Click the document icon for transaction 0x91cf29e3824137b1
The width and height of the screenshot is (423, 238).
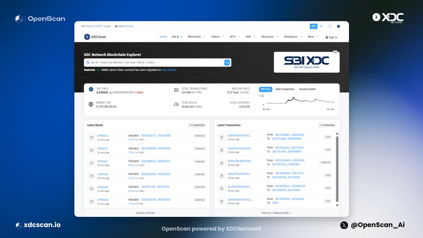tap(222, 163)
